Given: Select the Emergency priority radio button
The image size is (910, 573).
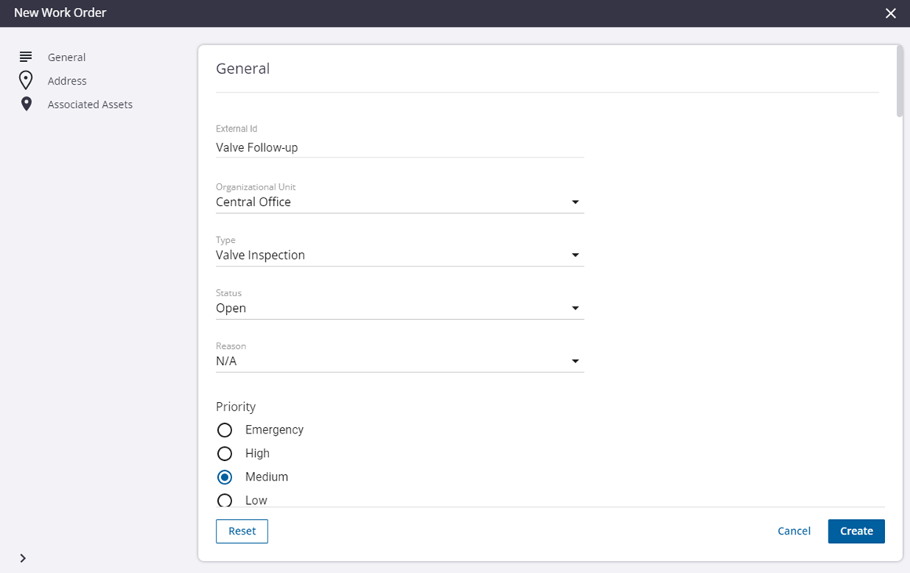Looking at the screenshot, I should [225, 430].
